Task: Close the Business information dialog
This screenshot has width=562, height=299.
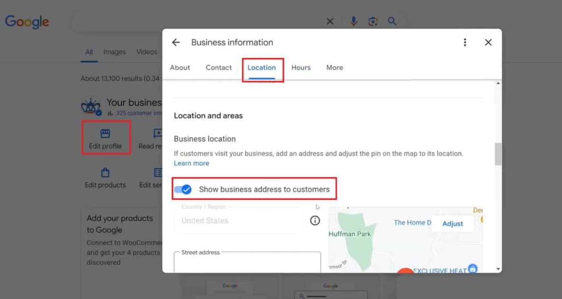Action: (488, 42)
